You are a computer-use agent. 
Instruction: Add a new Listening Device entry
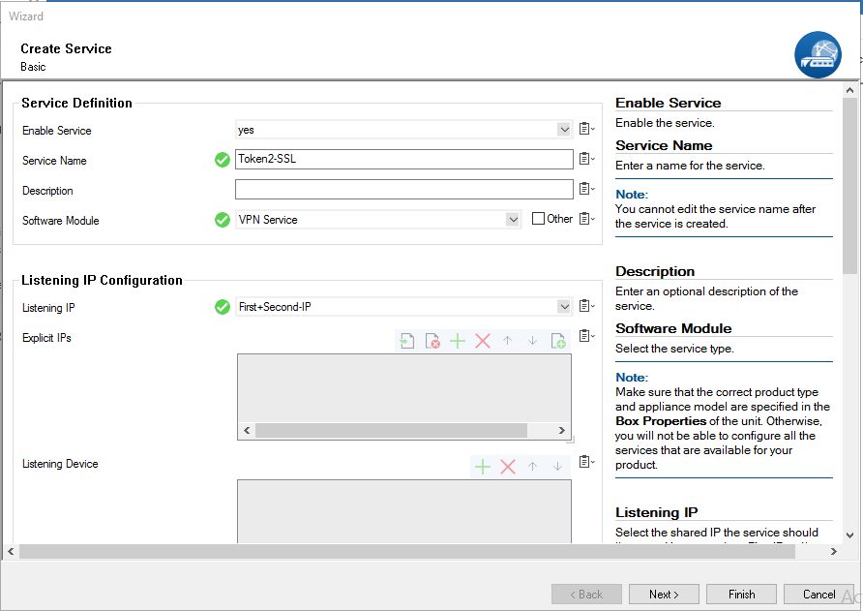pyautogui.click(x=482, y=467)
